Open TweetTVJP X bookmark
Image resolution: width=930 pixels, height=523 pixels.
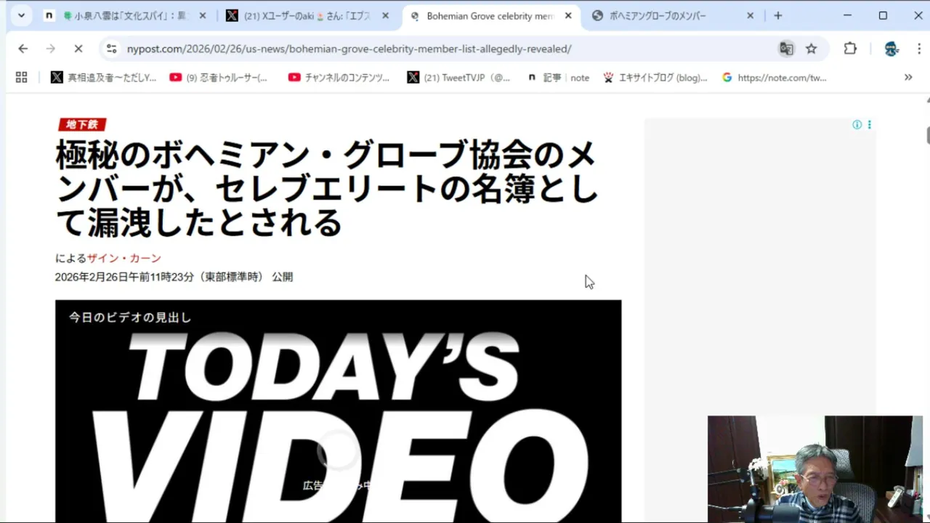click(x=458, y=77)
